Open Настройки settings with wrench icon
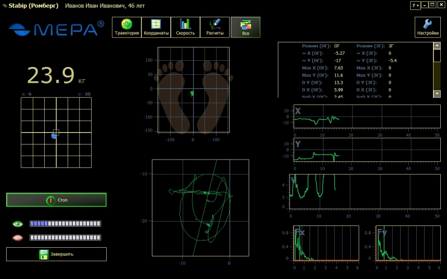 (427, 27)
